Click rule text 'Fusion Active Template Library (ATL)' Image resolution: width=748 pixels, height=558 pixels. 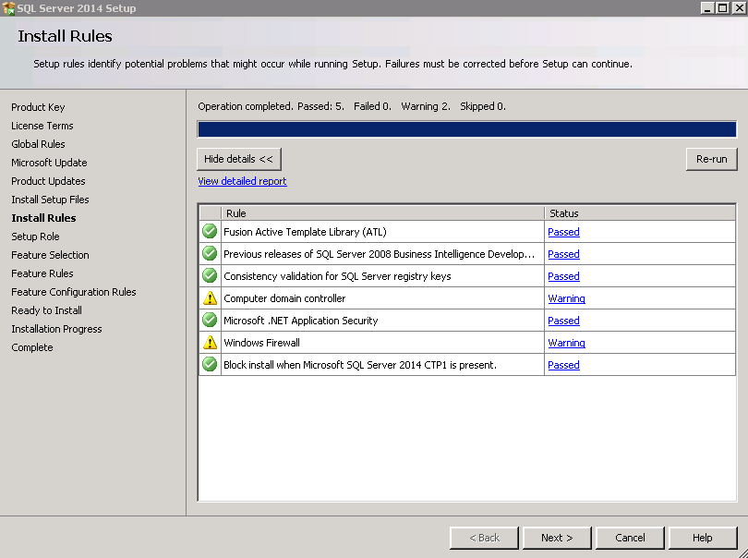coord(305,232)
